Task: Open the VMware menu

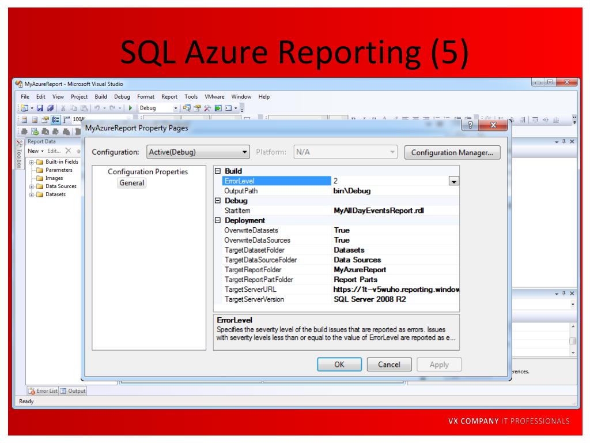Action: pos(214,97)
